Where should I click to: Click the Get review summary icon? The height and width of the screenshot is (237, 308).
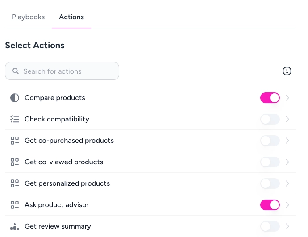15,226
